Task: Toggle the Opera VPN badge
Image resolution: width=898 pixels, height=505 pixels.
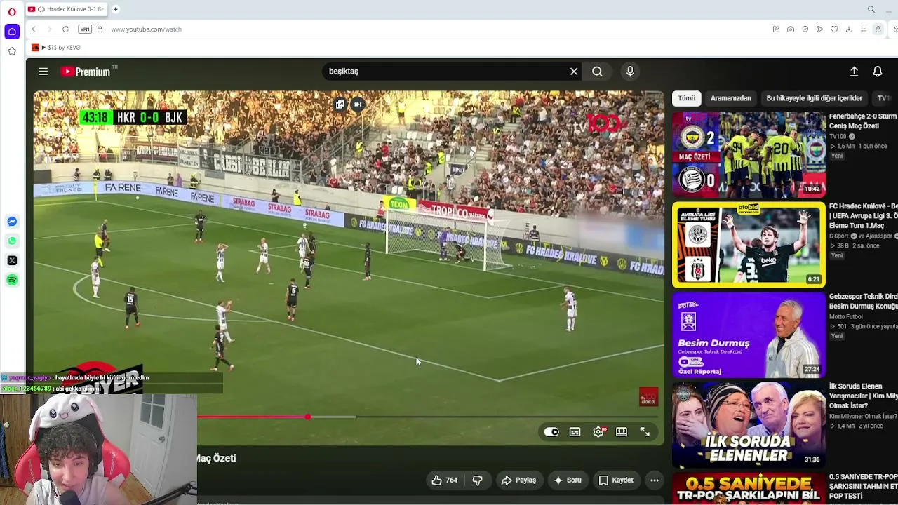Action: (x=85, y=29)
